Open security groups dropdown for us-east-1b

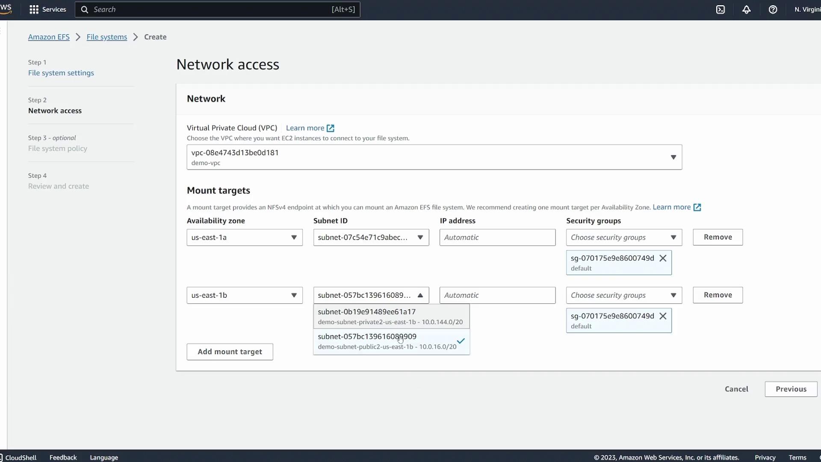(x=623, y=295)
